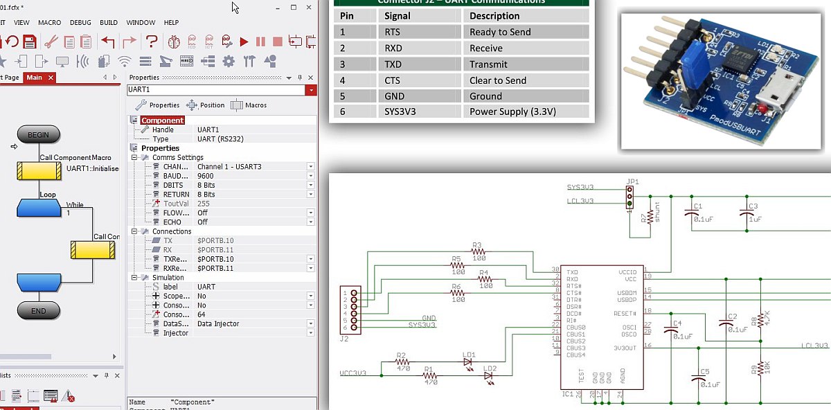Image resolution: width=831 pixels, height=410 pixels.
Task: Click the Inputs arrow-into-box icon
Action: pos(21,62)
